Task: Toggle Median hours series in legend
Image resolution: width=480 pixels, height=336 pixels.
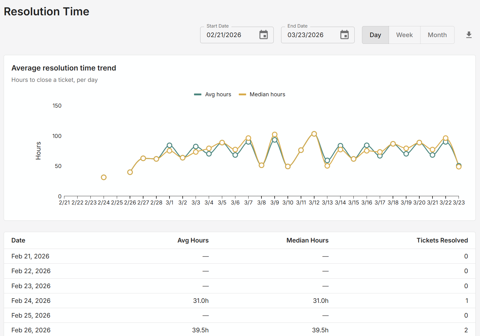Action: coord(262,94)
